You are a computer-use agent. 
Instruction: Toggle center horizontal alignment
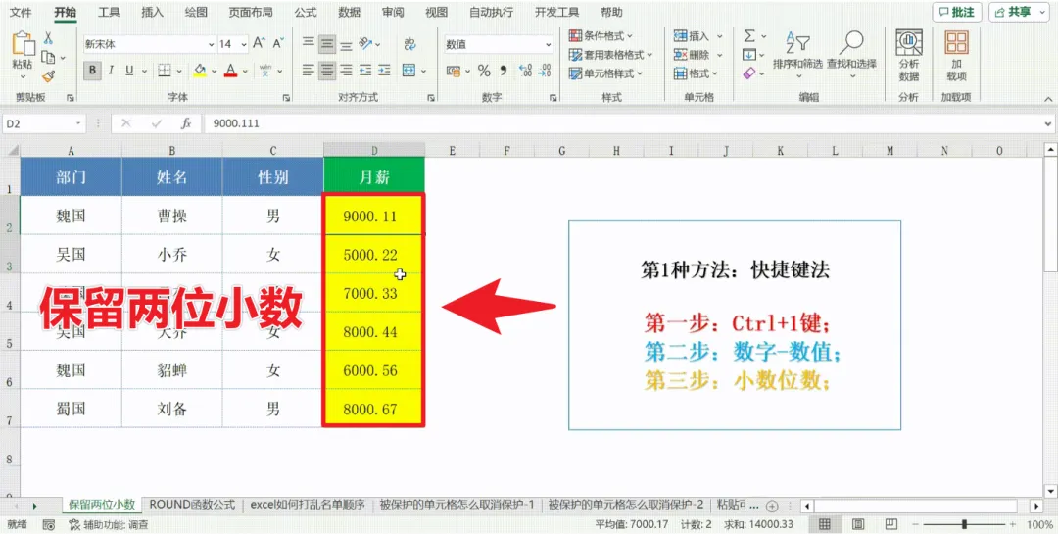(327, 70)
